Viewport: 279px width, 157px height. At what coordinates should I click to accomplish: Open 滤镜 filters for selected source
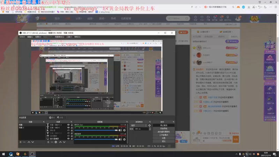tap(60, 118)
